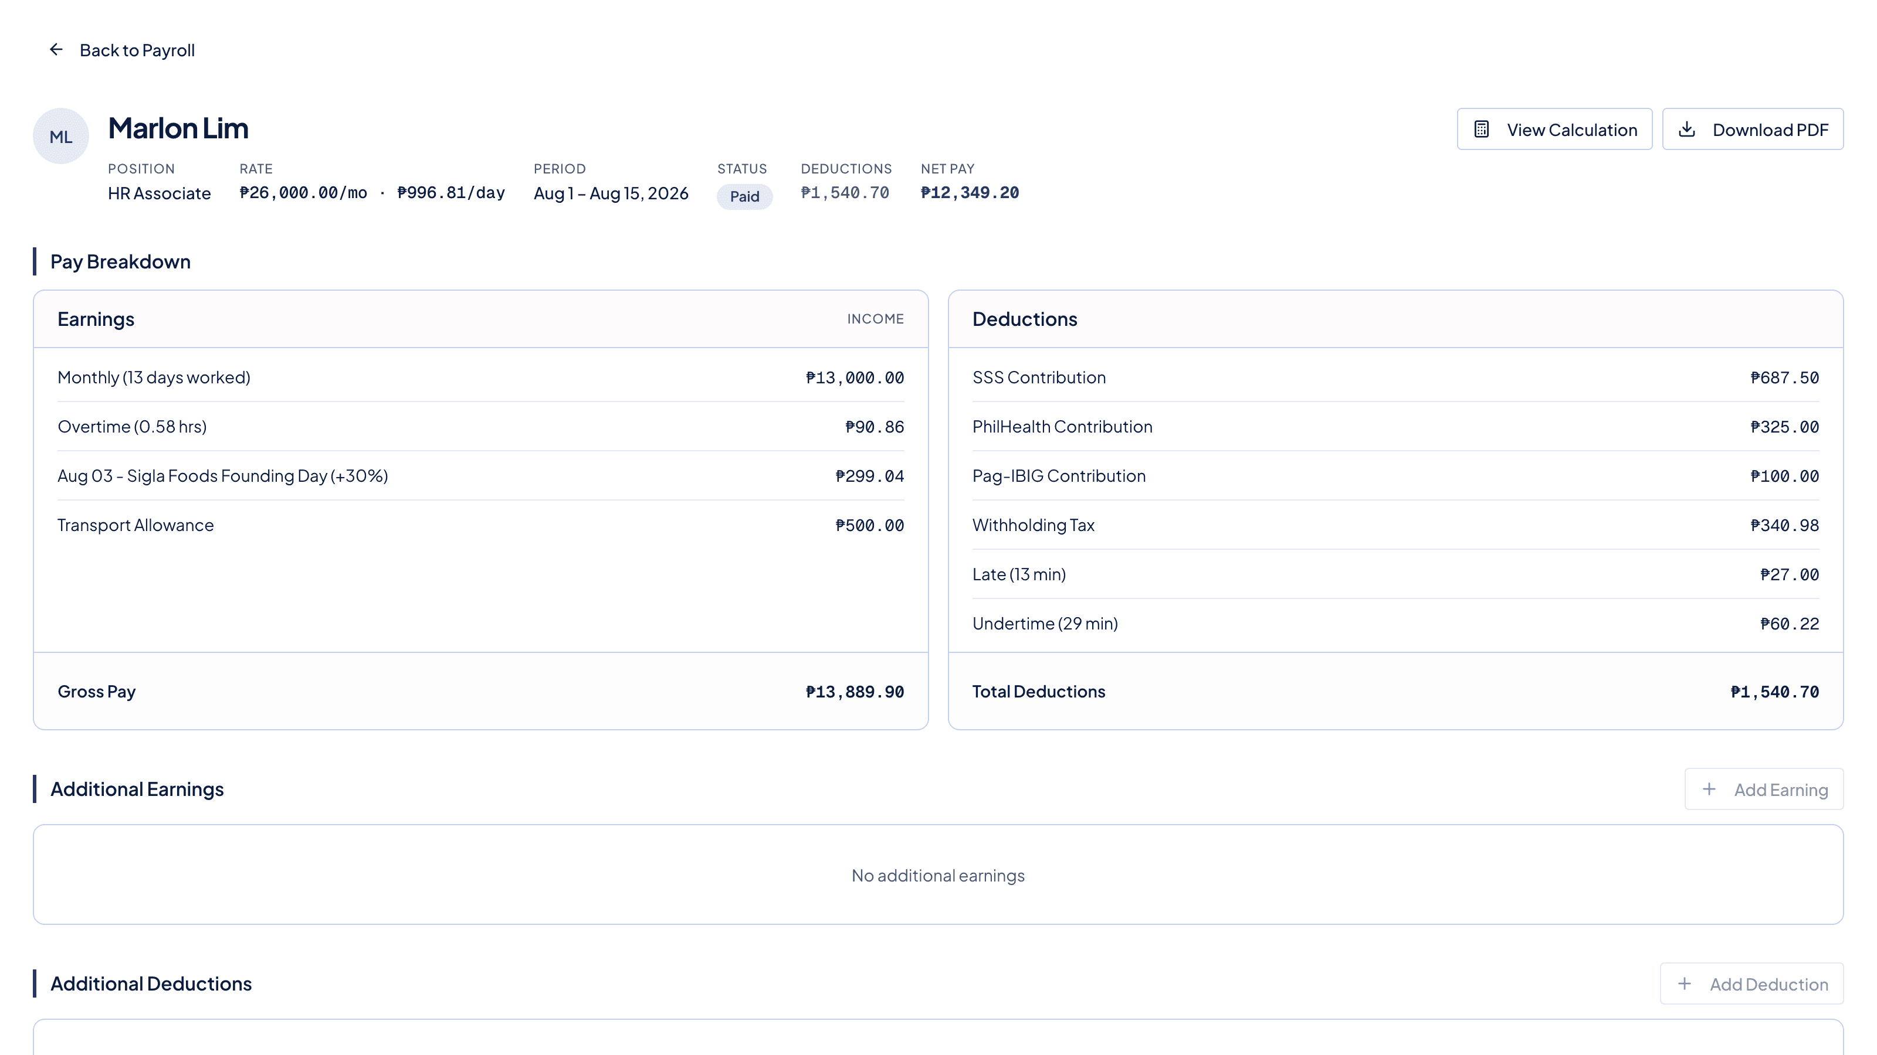Click the Monthly (13 days worked) row
1877x1055 pixels.
point(481,377)
